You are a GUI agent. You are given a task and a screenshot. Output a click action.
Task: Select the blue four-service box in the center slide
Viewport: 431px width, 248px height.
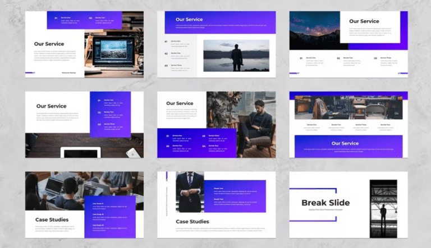click(196, 142)
